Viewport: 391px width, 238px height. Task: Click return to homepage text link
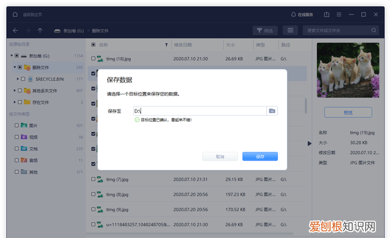tap(32, 15)
